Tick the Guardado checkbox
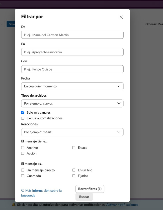Image resolution: width=163 pixels, height=210 pixels. 23,176
